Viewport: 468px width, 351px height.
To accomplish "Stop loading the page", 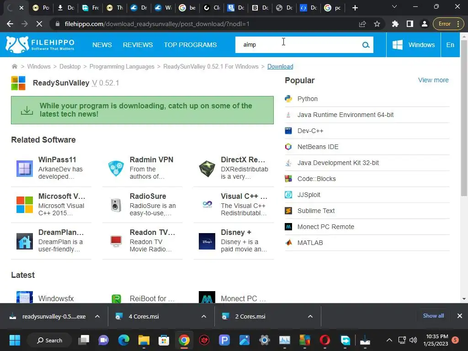I will pos(39,24).
